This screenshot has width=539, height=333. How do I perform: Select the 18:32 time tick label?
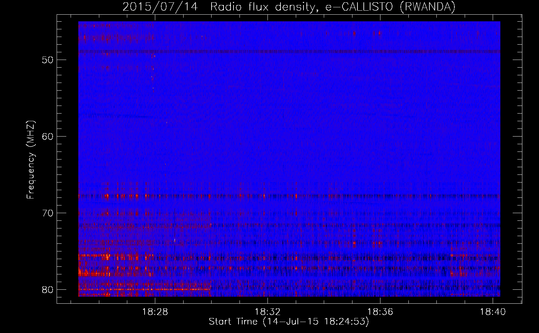pyautogui.click(x=268, y=312)
